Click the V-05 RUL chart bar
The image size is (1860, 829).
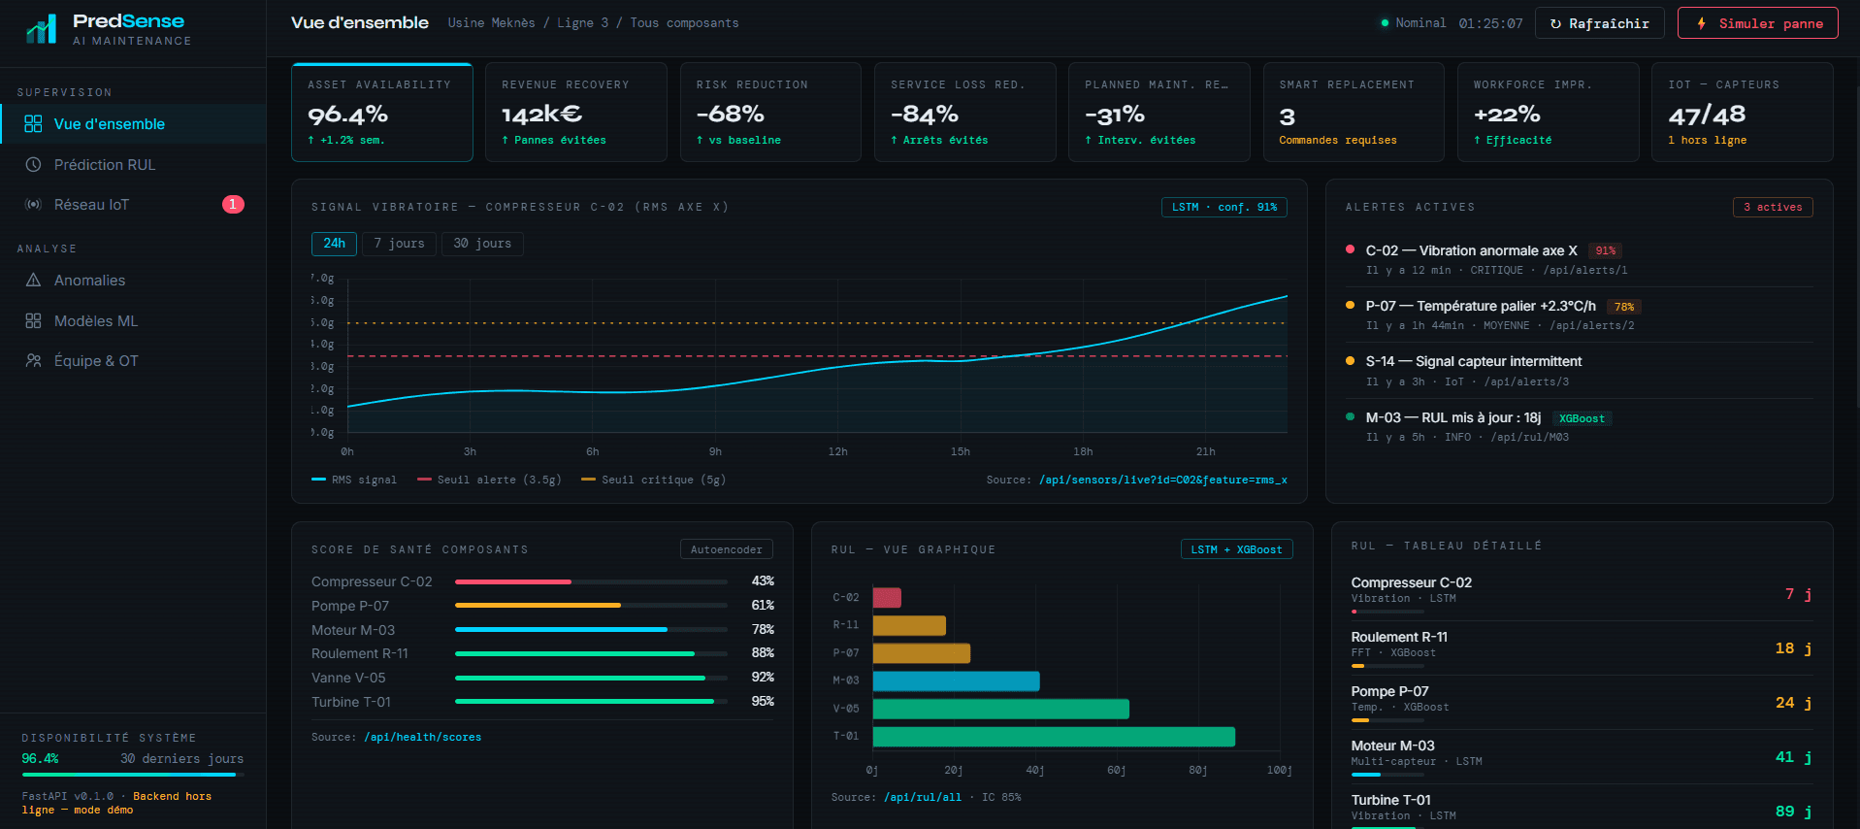point(1000,709)
